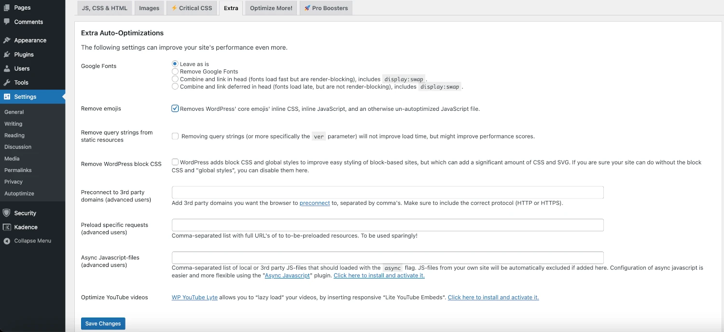Select 'Combine and link in head' radio option

click(x=175, y=79)
